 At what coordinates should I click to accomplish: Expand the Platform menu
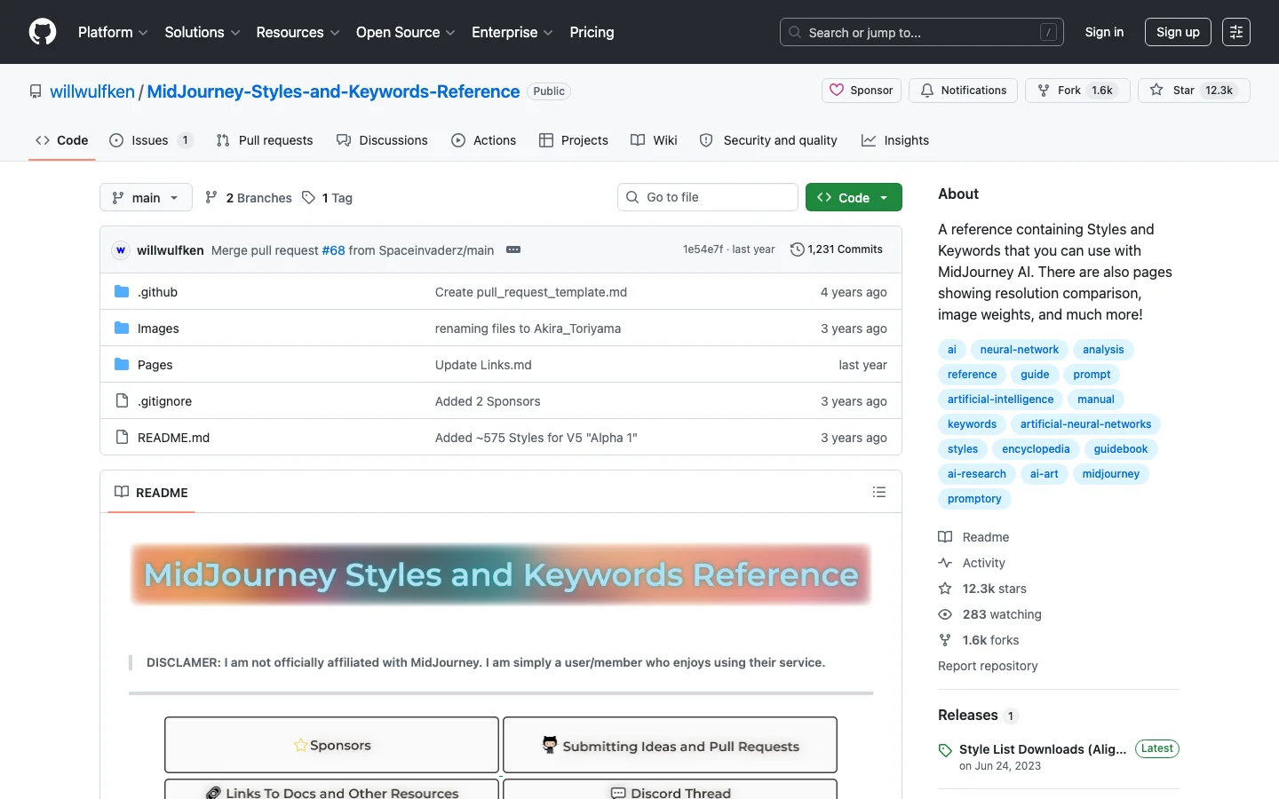pyautogui.click(x=113, y=32)
